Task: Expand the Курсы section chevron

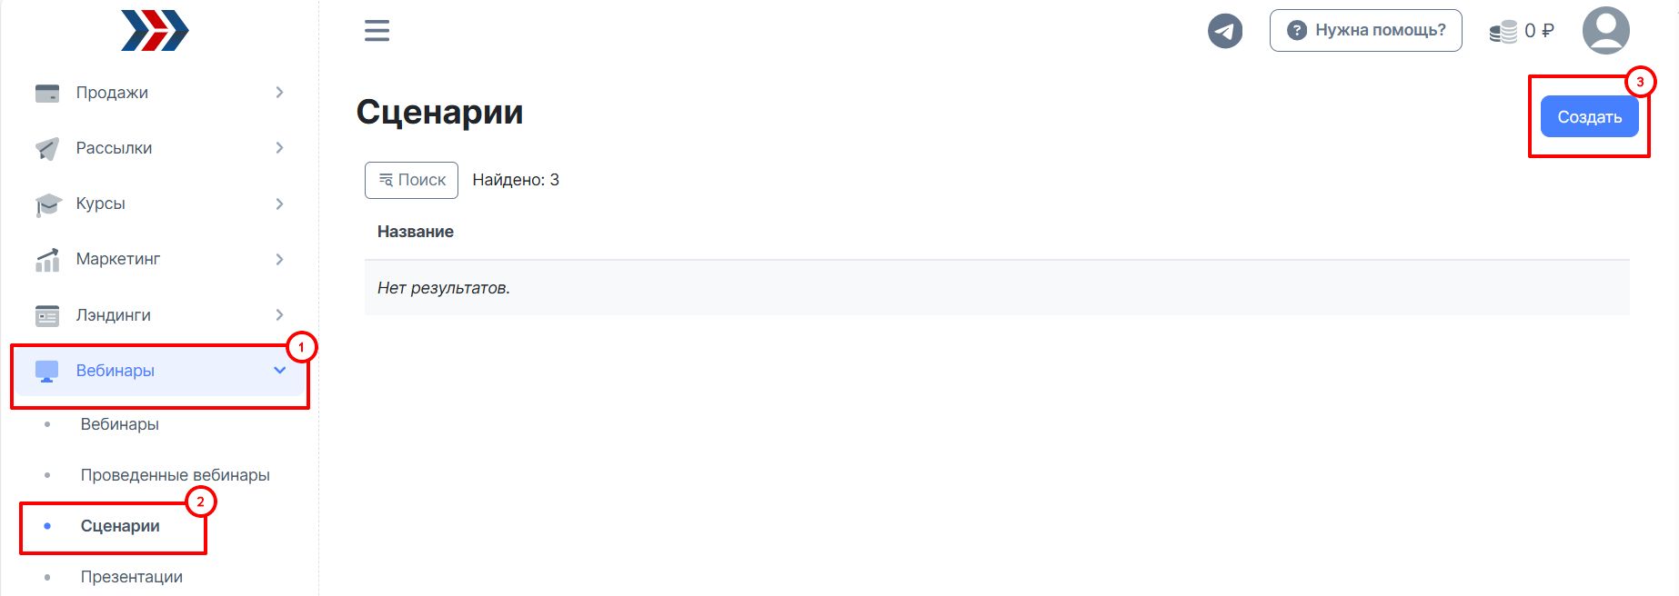Action: 279,204
